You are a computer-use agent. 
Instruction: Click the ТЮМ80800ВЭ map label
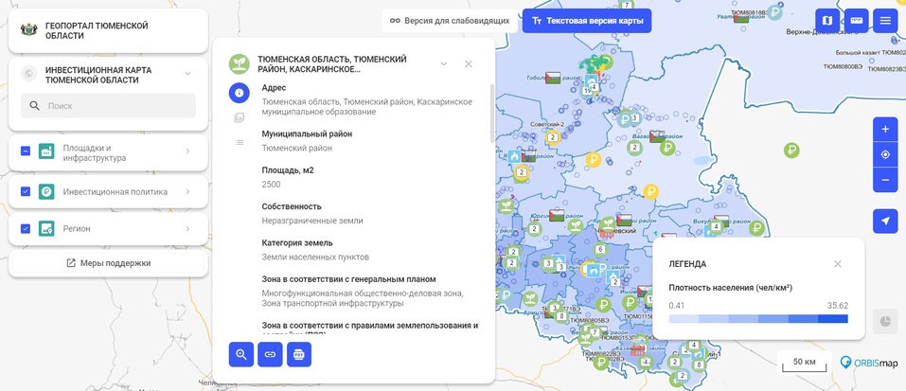(843, 66)
